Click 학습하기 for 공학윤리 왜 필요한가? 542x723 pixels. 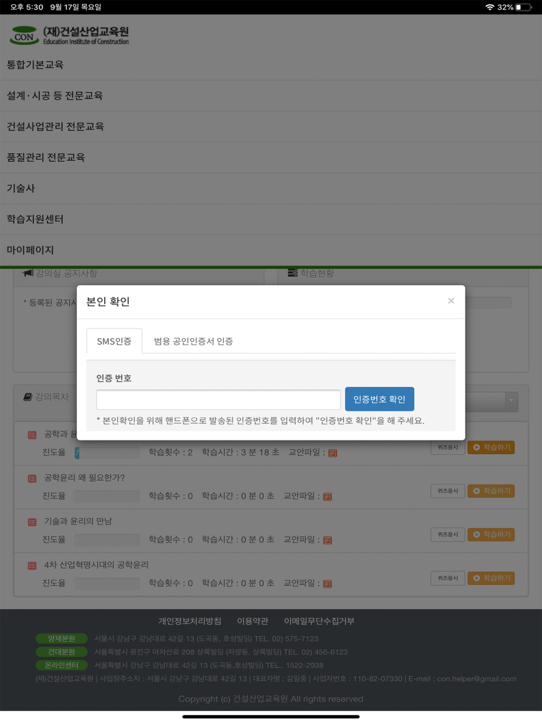pos(491,491)
